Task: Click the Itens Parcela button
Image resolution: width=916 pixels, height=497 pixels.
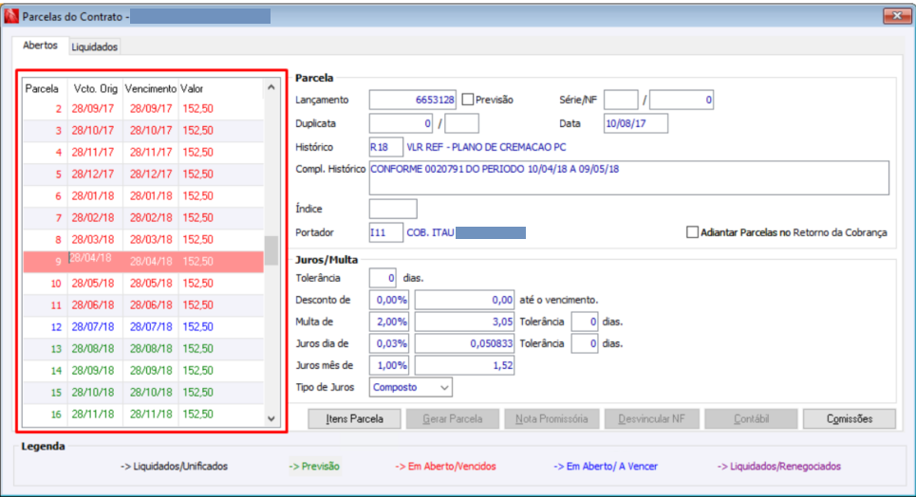Action: click(355, 418)
